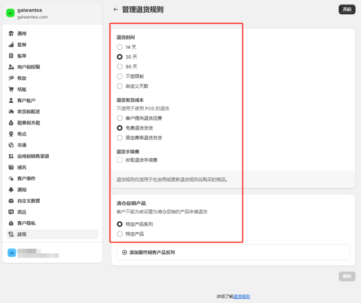Open 市场 markets via the globe icon

(11, 145)
